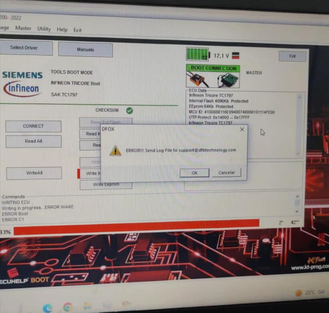Open File Explorer from the taskbar

point(87,306)
